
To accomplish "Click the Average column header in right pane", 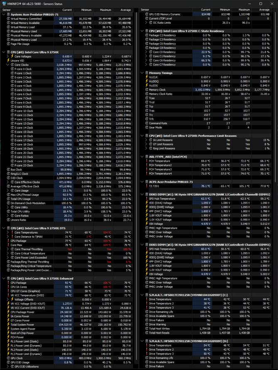I will click(265, 9).
